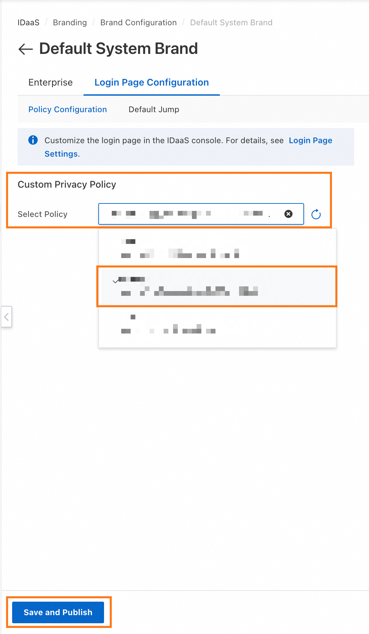369x634 pixels.
Task: Open Brand Configuration breadcrumb
Action: tap(138, 23)
